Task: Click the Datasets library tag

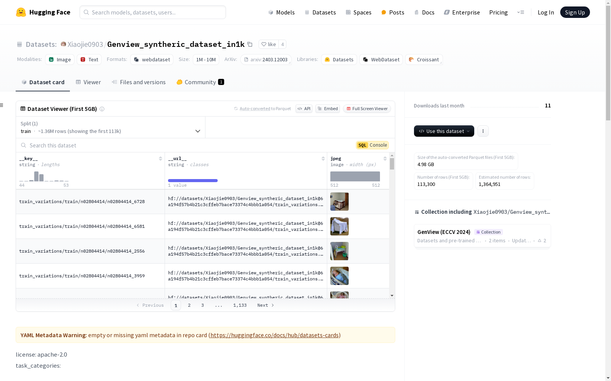Action: tap(339, 59)
